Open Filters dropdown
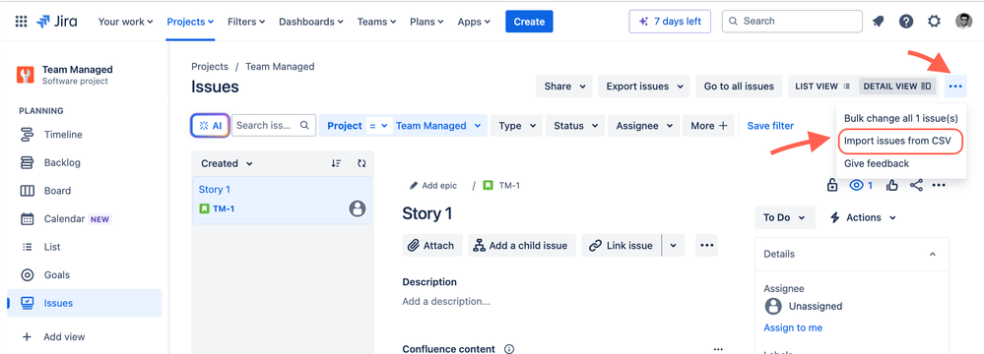Image resolution: width=984 pixels, height=354 pixels. click(x=246, y=22)
